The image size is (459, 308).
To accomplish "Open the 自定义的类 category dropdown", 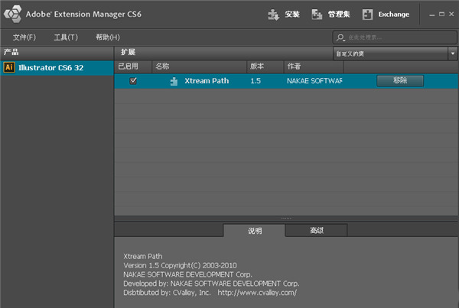I will point(394,53).
